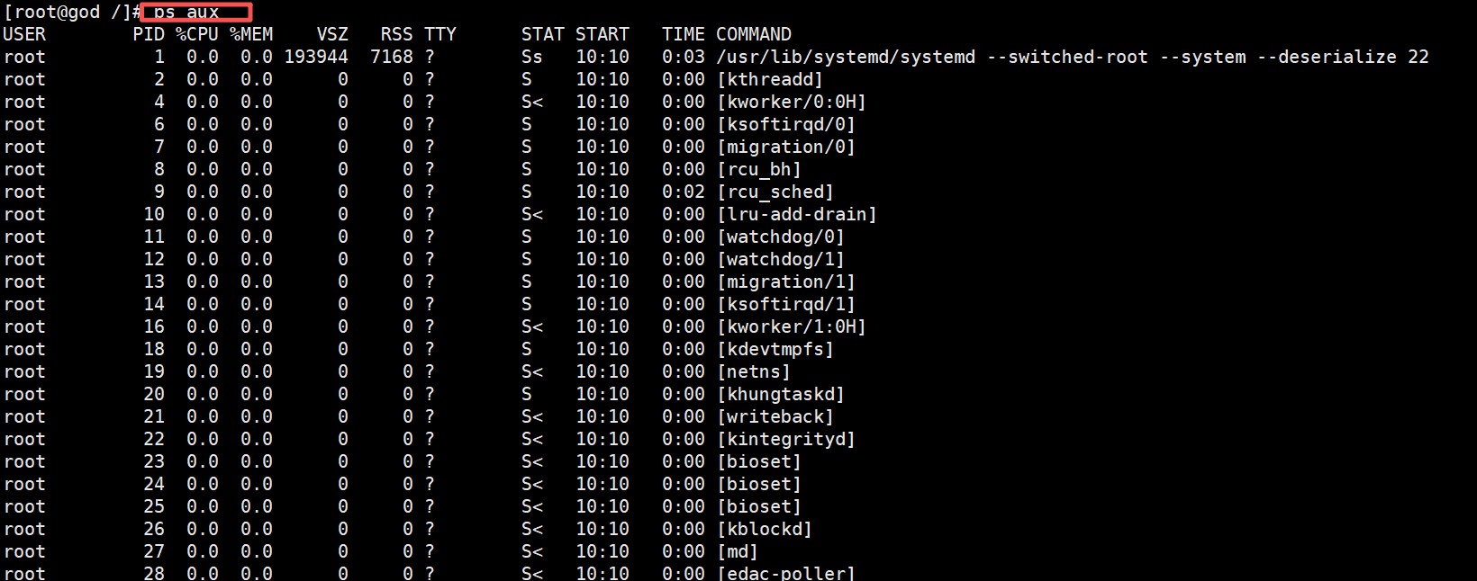This screenshot has width=1477, height=581.
Task: Click the START column header
Action: point(603,34)
